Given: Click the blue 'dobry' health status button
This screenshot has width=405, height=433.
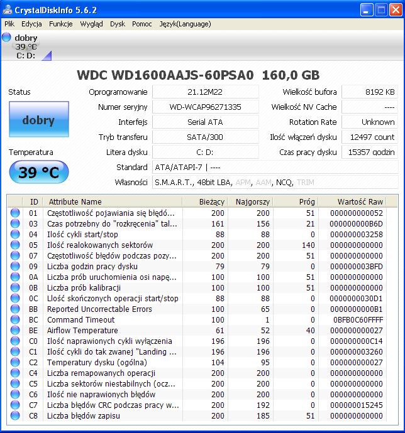Looking at the screenshot, I should [x=39, y=119].
